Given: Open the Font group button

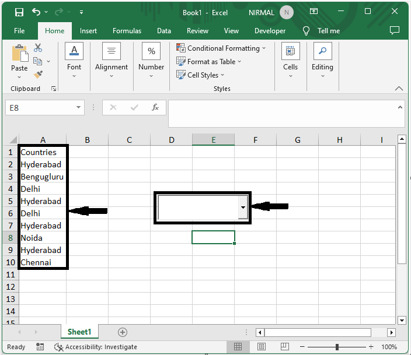Looking at the screenshot, I should coord(74,61).
